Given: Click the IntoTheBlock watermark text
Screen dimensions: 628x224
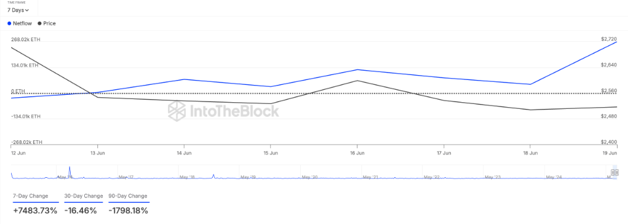Looking at the screenshot, I should (234, 111).
